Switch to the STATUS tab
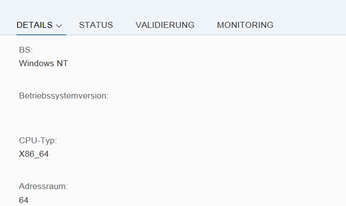 [x=96, y=25]
